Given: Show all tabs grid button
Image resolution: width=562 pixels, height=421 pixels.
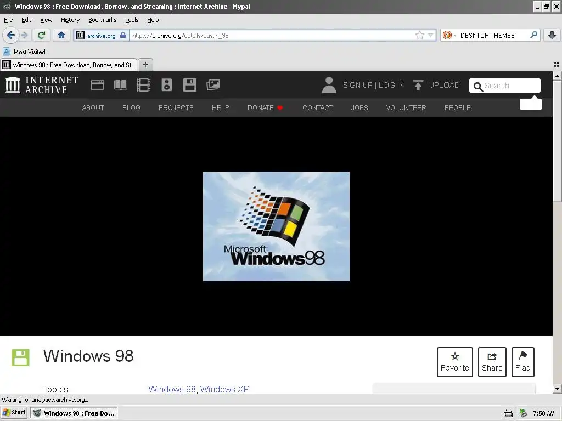Looking at the screenshot, I should click(557, 65).
